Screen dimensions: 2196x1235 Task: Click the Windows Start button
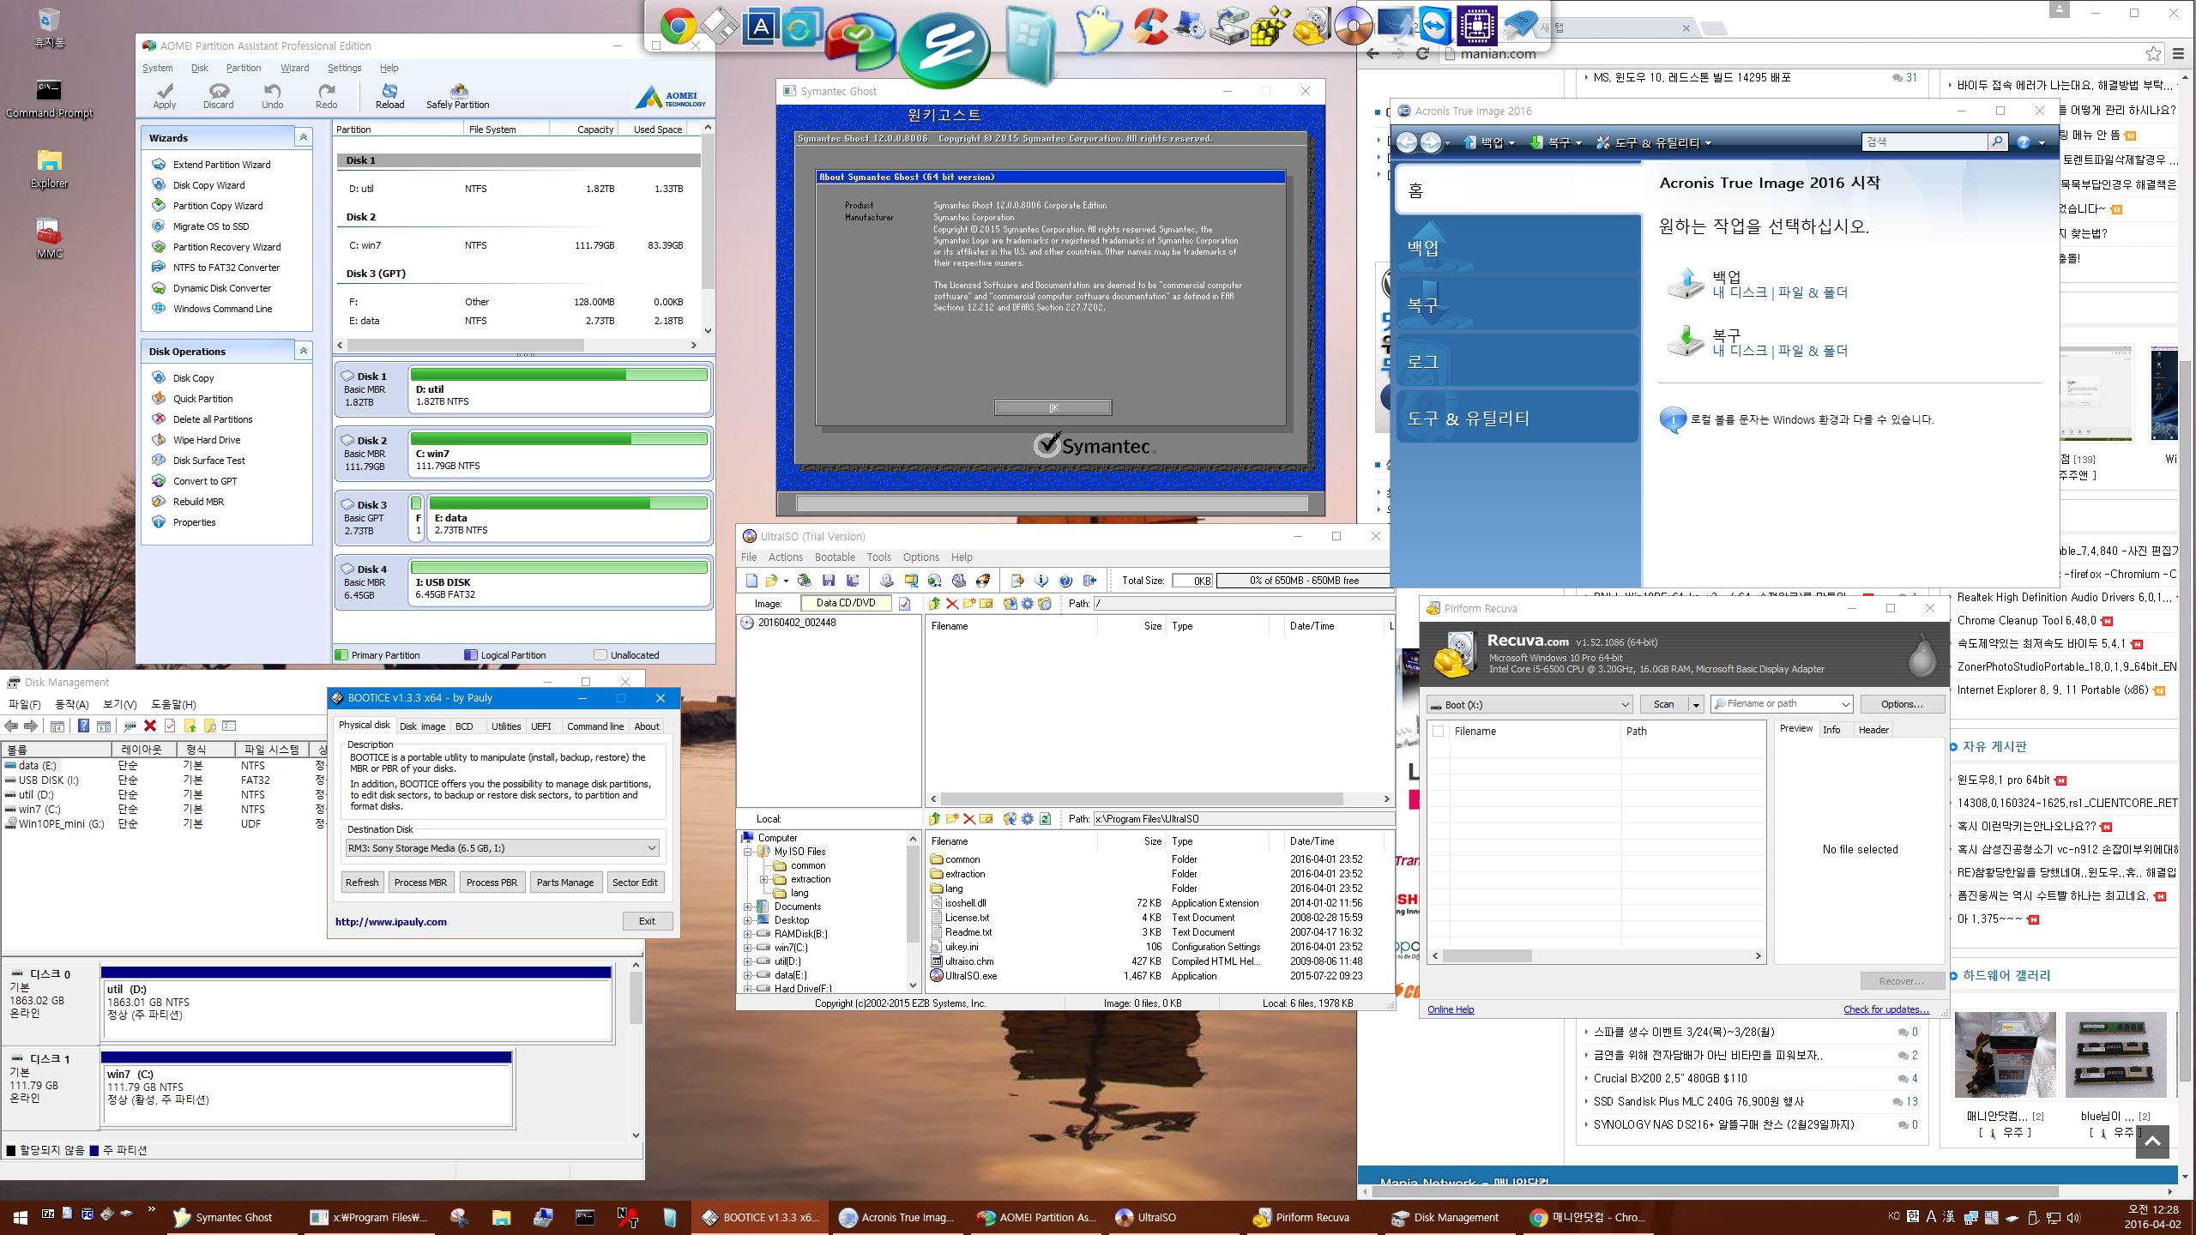click(19, 1218)
